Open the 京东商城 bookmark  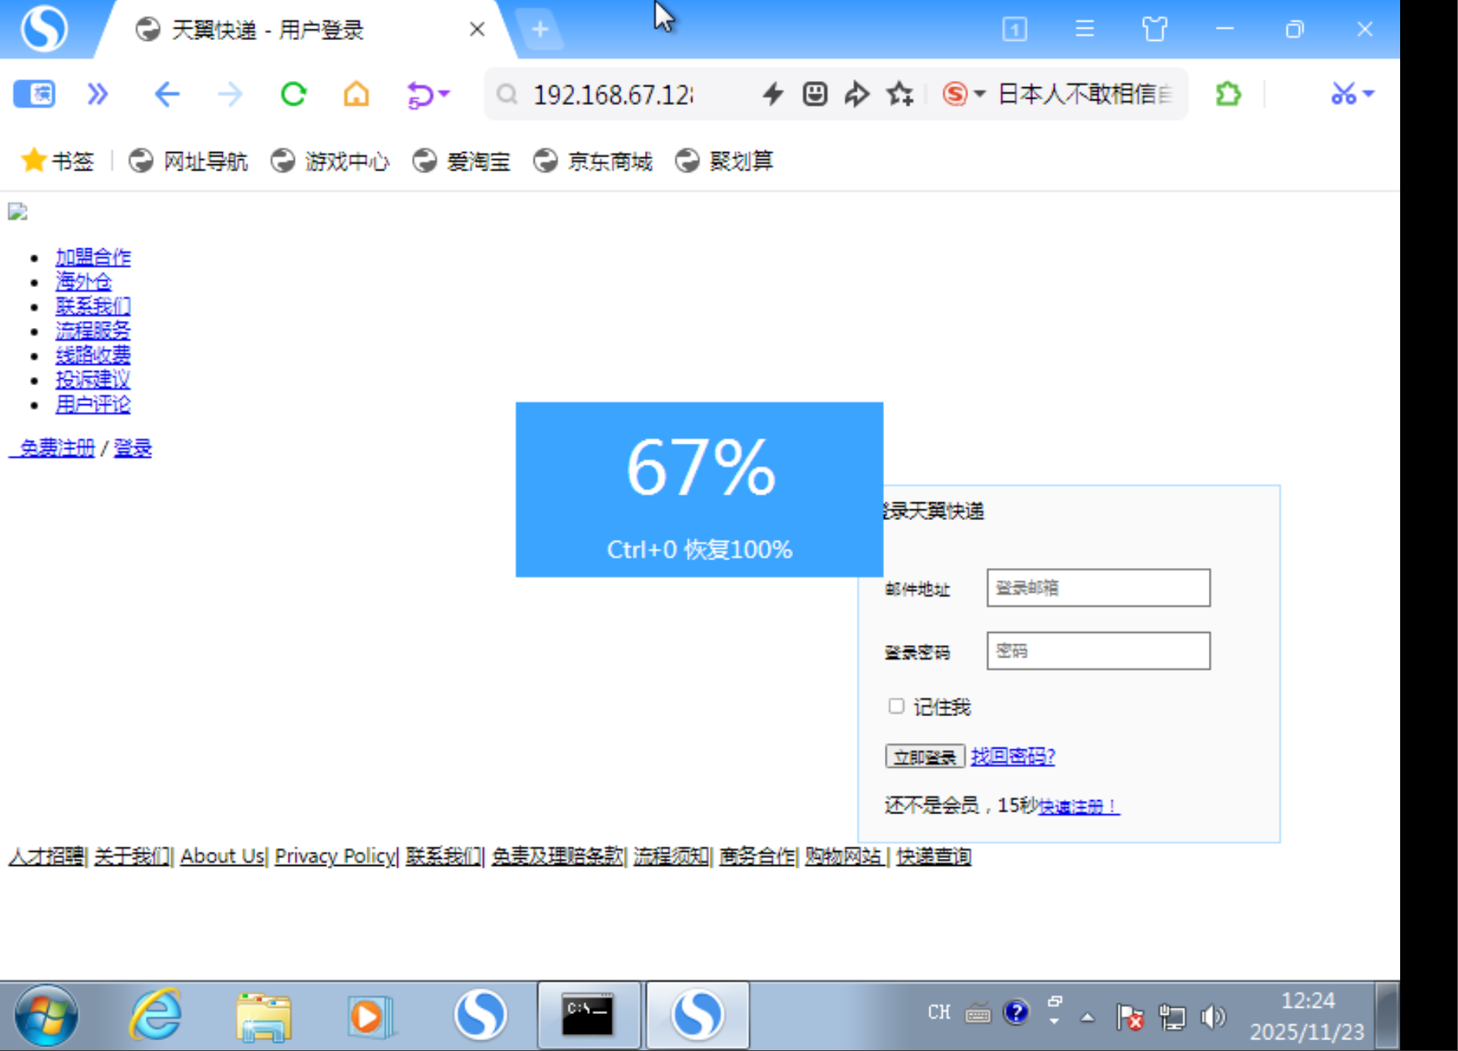coord(592,161)
